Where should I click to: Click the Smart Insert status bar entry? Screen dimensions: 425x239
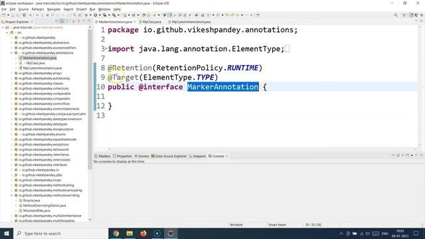coord(277,224)
